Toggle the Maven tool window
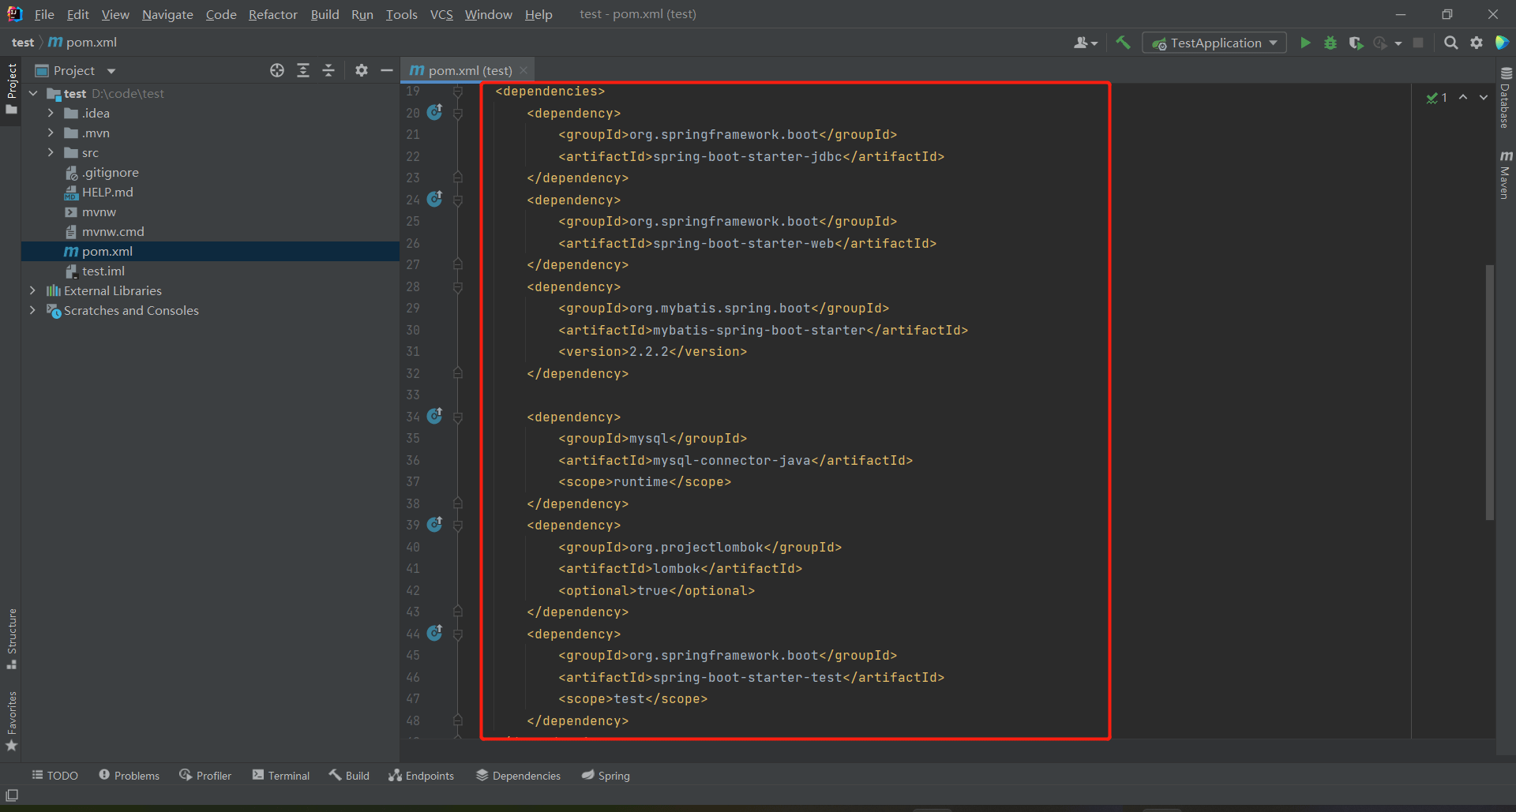The image size is (1516, 812). (x=1506, y=175)
